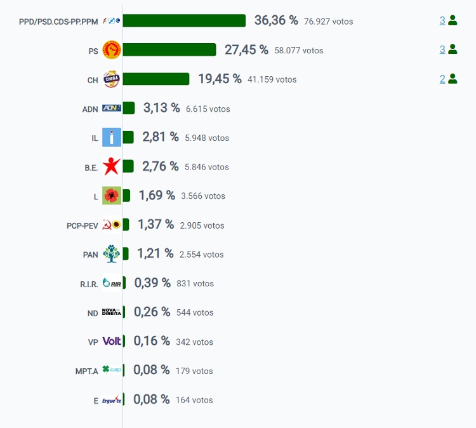Click the ADN party logo

(x=112, y=109)
